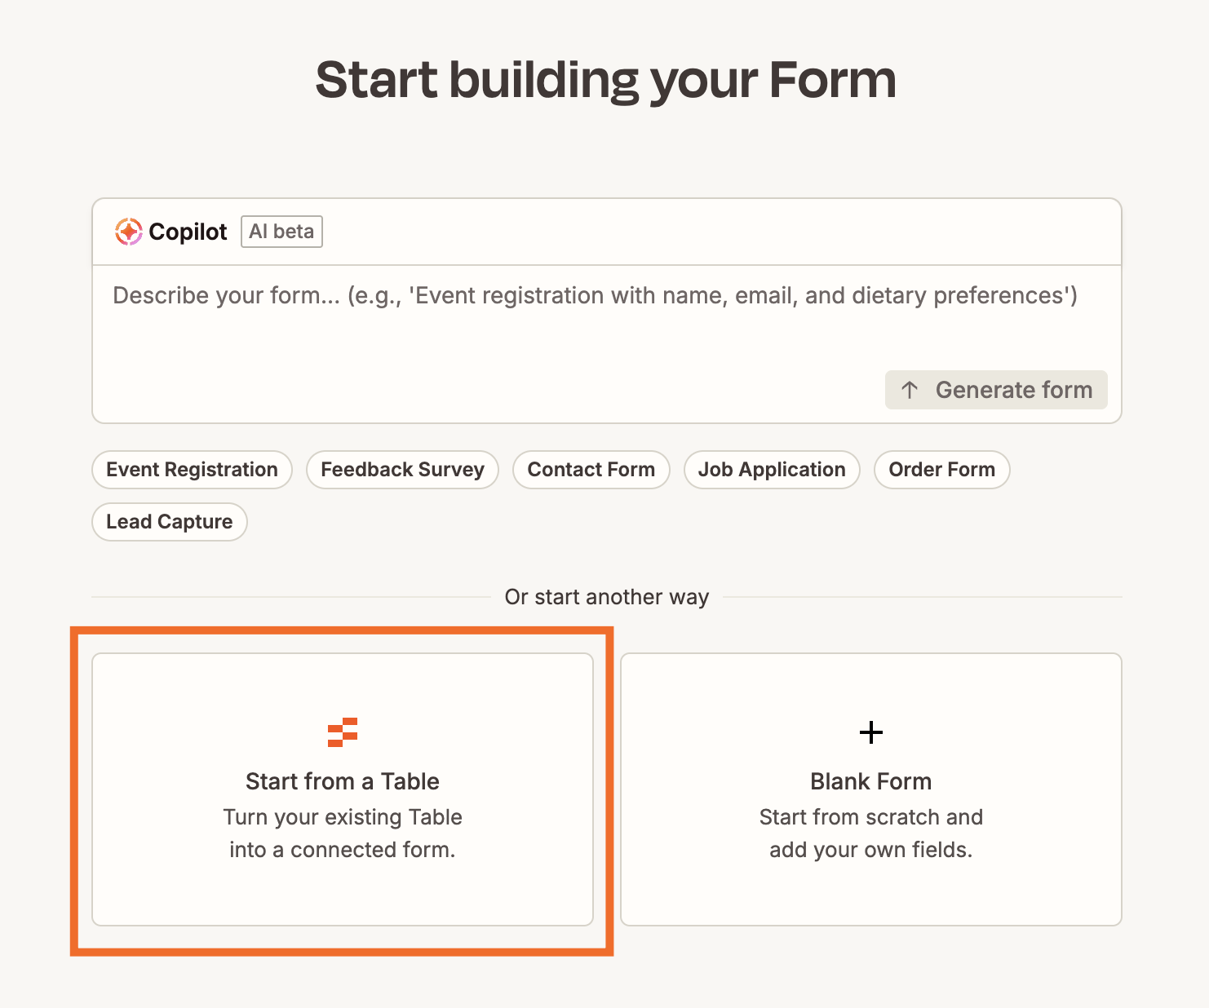Click the AI beta badge
1209x1008 pixels.
tap(281, 232)
